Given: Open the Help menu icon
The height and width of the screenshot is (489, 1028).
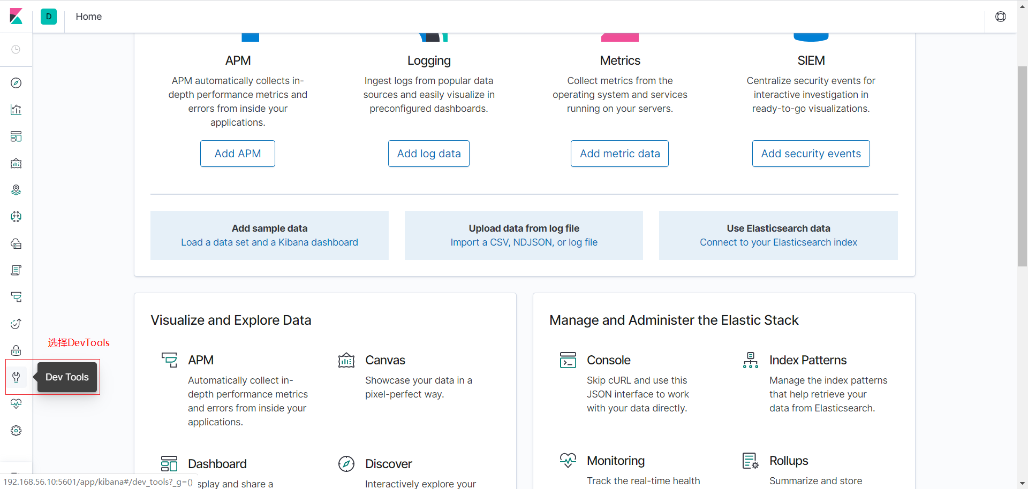Looking at the screenshot, I should tap(1000, 17).
